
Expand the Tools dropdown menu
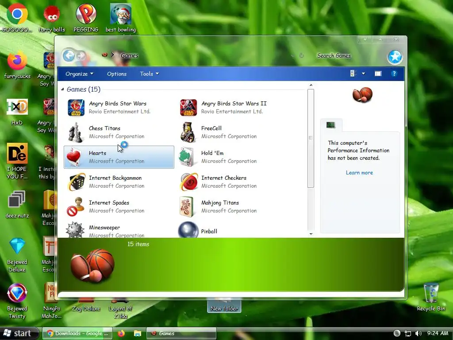[150, 74]
